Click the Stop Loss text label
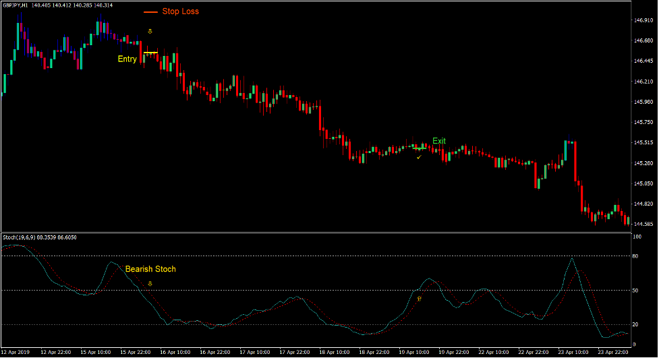 180,11
